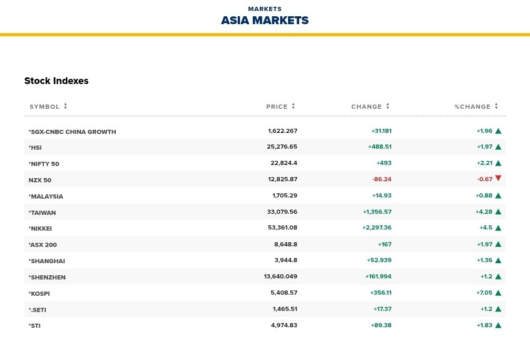Open the SHENZHEN index row
Viewport: 530px width, 342px height.
pos(47,277)
